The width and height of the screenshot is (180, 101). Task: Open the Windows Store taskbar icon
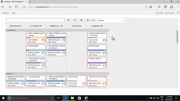pos(79,98)
